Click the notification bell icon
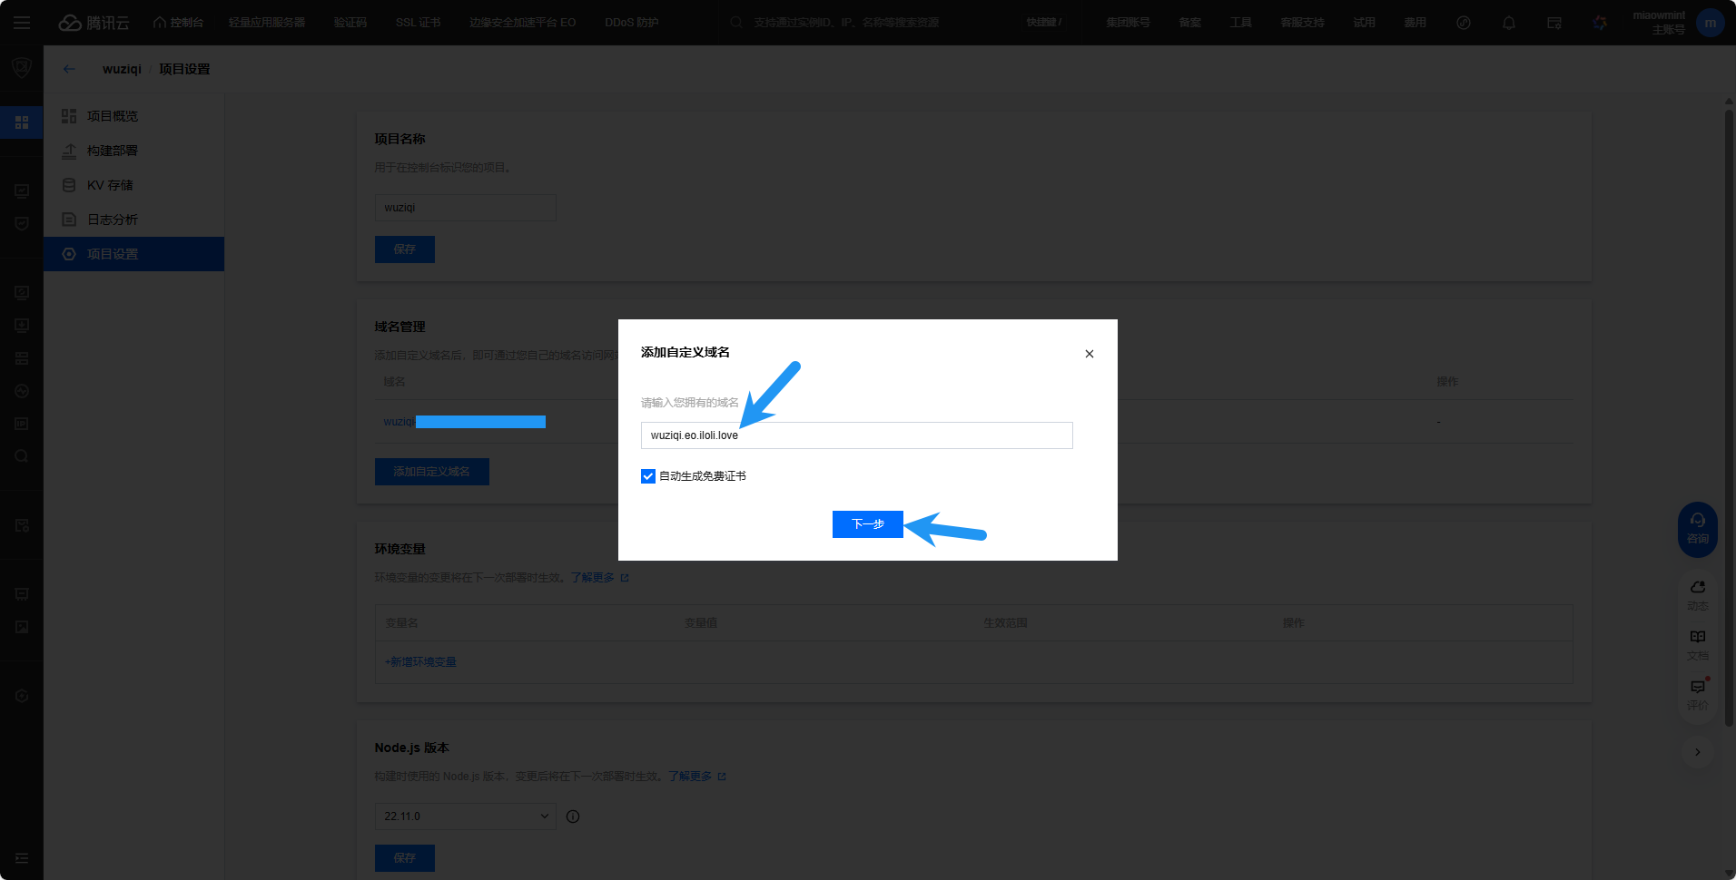Screen dimensions: 1736x880 click(x=1508, y=23)
